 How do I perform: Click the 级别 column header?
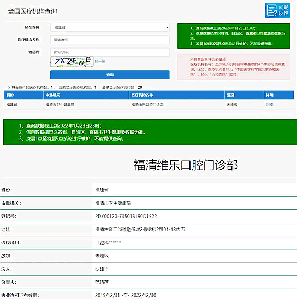tap(244, 95)
